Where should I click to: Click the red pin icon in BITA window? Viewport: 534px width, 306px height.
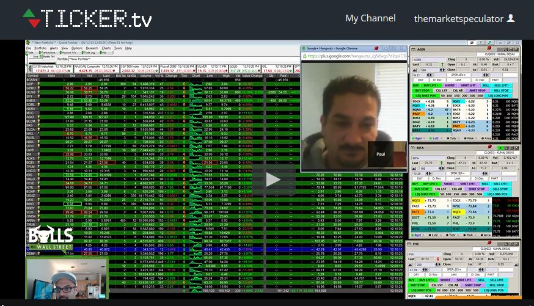coord(489,147)
